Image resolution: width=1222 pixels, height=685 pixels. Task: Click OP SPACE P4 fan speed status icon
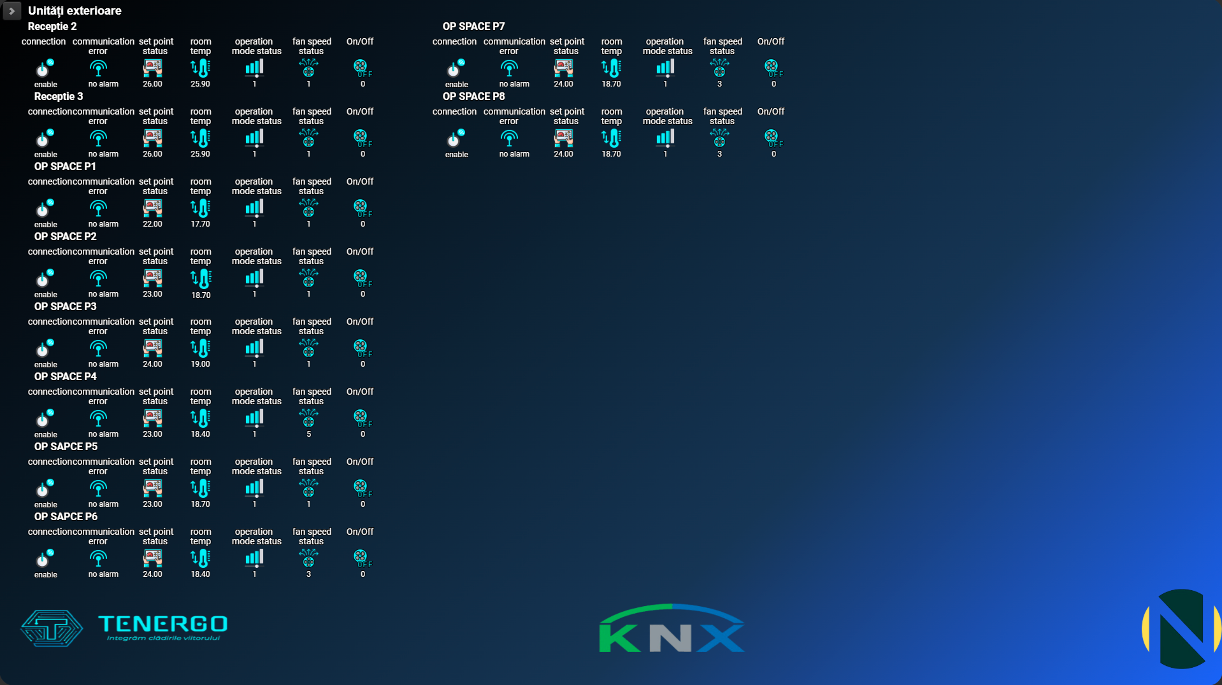(x=309, y=418)
